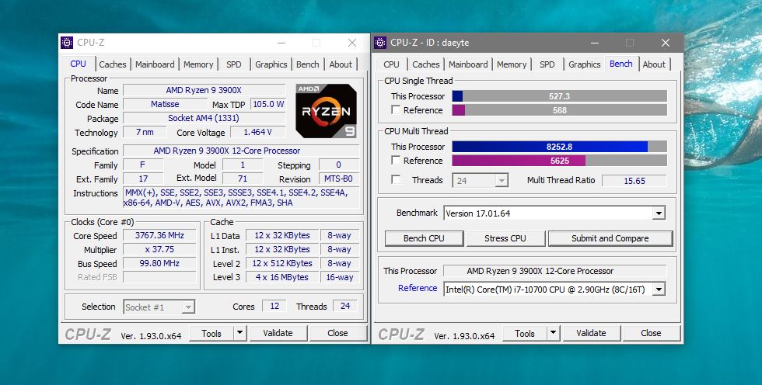The height and width of the screenshot is (385, 762).
Task: Click the Close button in the Bench window
Action: coord(652,334)
